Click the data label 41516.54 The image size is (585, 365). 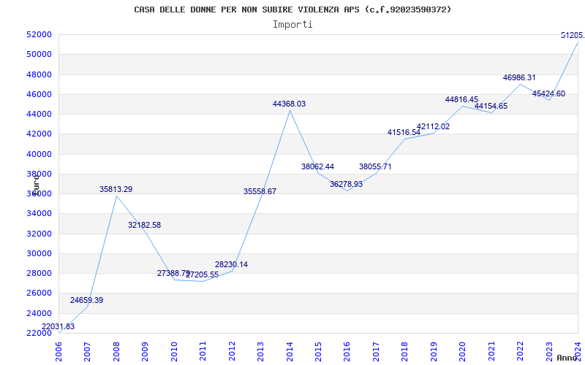pyautogui.click(x=404, y=132)
